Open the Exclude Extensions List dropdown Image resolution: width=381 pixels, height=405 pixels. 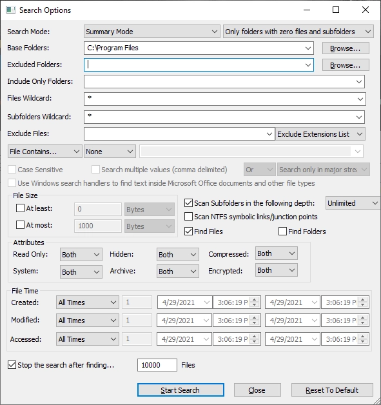tap(320, 134)
